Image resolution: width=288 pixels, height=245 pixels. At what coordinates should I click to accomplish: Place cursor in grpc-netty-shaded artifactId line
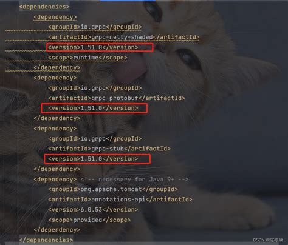(124, 37)
